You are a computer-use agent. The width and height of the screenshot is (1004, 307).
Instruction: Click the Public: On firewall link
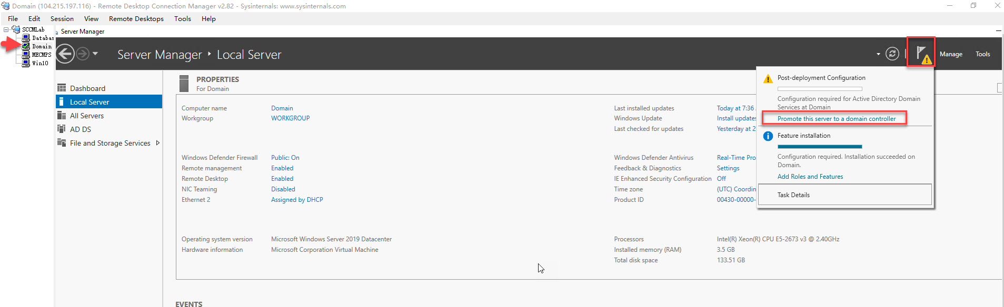pos(285,158)
